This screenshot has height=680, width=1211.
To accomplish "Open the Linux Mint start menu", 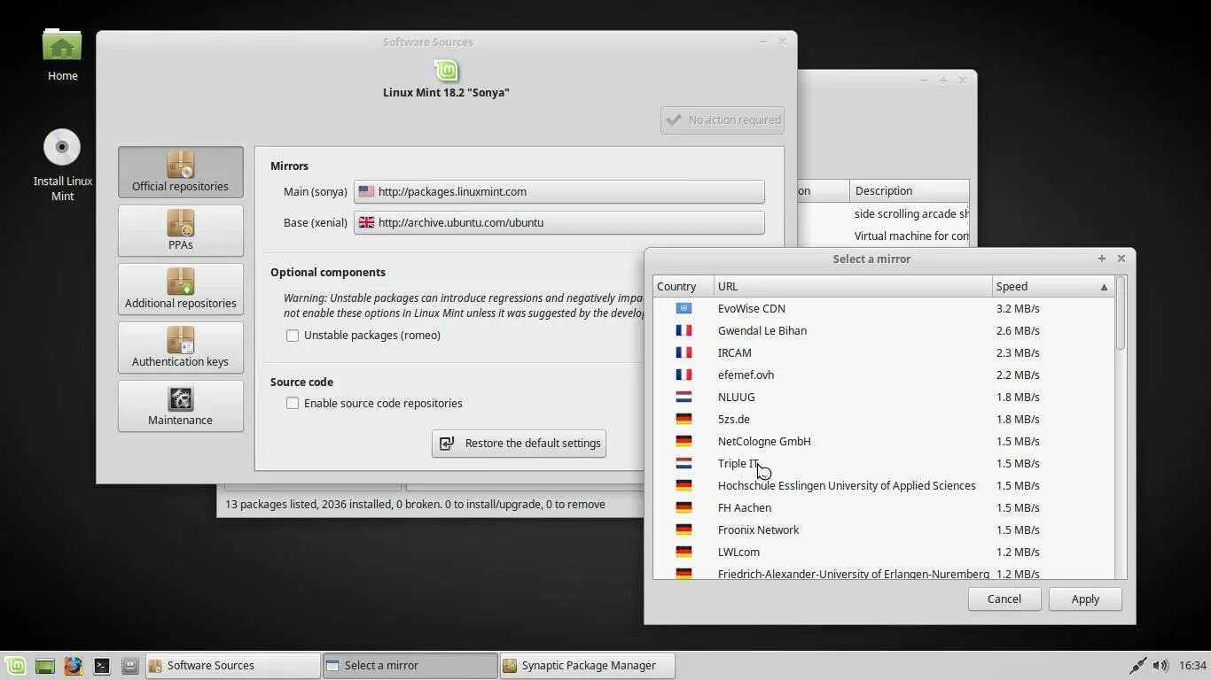I will (x=15, y=665).
